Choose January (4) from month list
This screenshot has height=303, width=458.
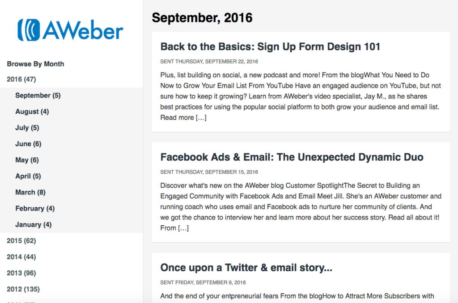click(x=33, y=224)
